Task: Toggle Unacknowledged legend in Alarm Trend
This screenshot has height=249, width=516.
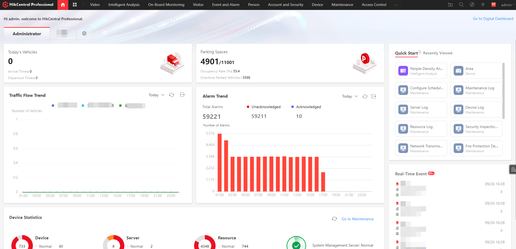Action: point(264,107)
